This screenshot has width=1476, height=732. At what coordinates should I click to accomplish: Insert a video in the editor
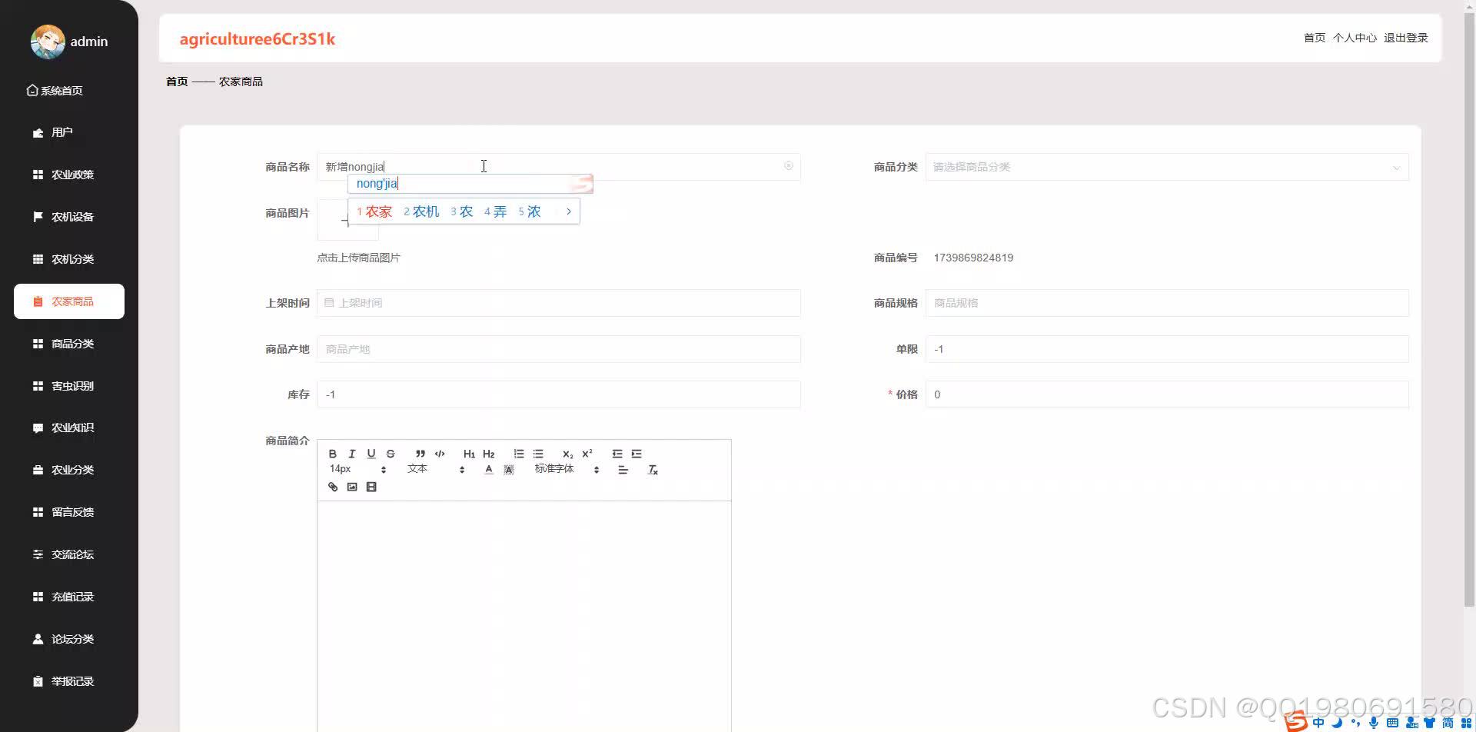pos(371,487)
